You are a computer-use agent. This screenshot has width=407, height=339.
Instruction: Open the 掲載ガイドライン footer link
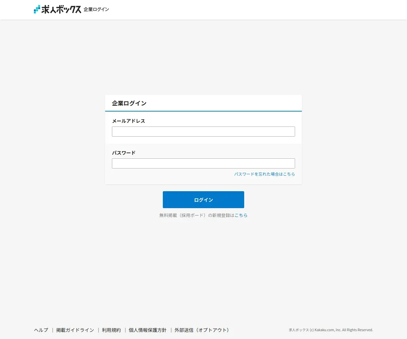pos(75,330)
